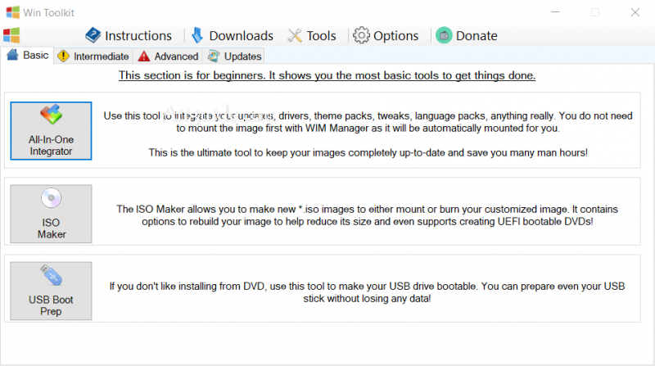Click the green Donate wallet icon

tap(444, 35)
